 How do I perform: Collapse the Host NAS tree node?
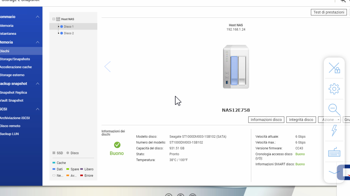[54, 19]
